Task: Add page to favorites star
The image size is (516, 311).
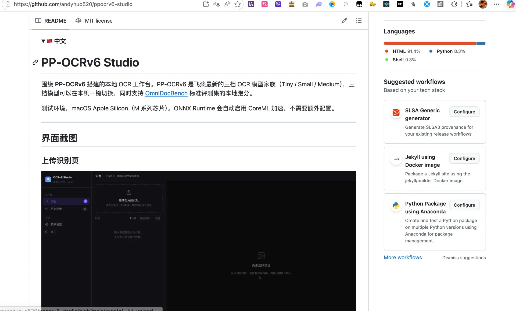Action: (238, 4)
